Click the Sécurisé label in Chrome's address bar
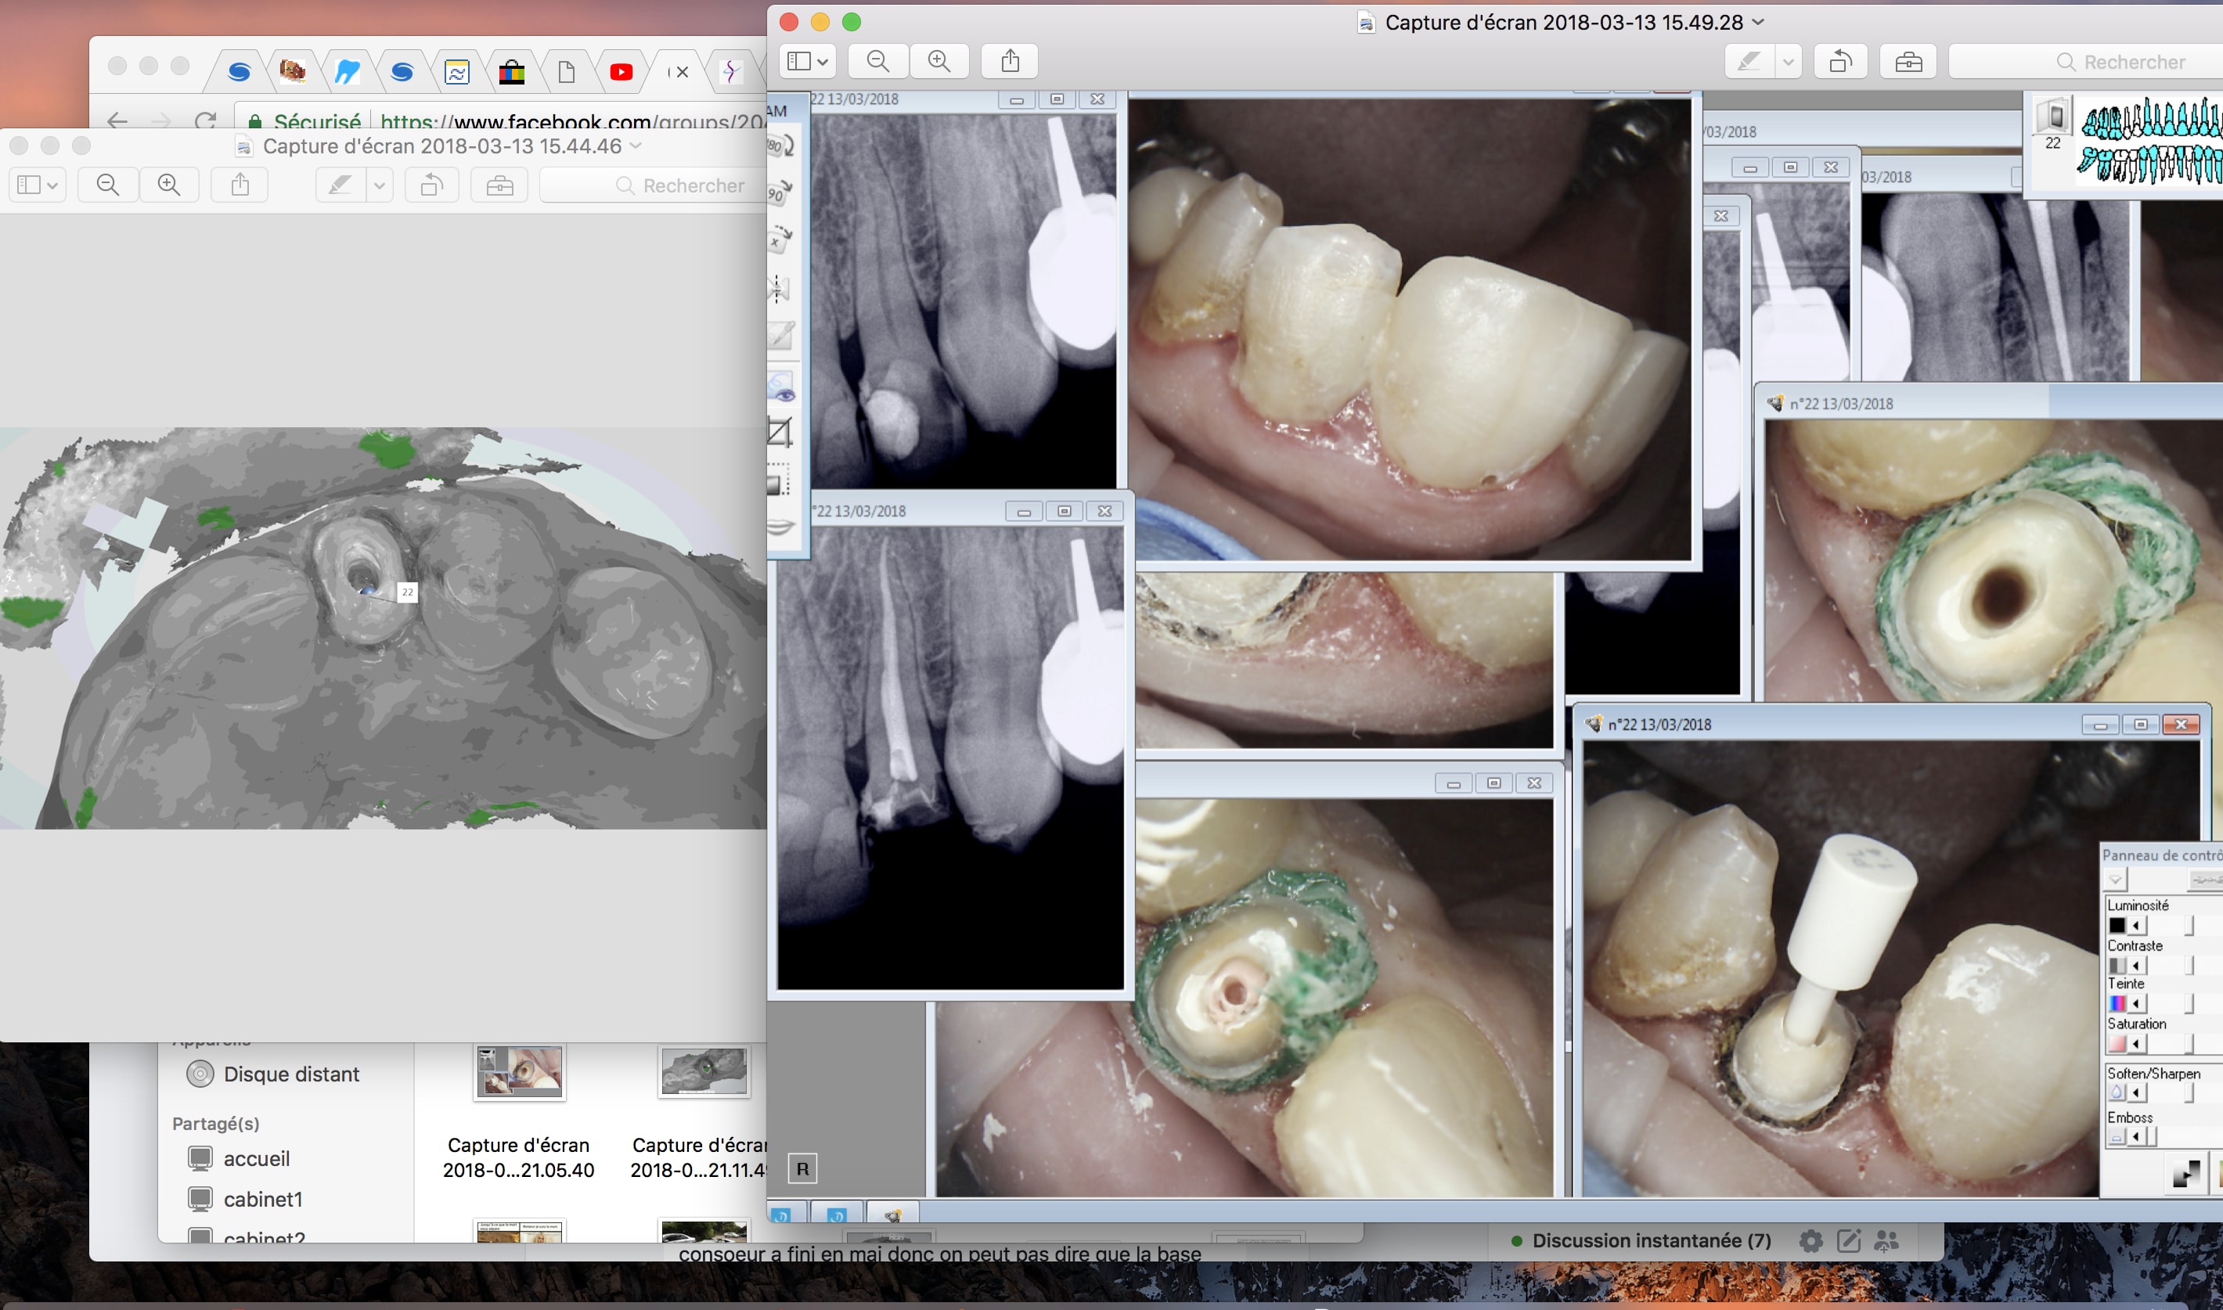The height and width of the screenshot is (1310, 2223). pos(317,121)
